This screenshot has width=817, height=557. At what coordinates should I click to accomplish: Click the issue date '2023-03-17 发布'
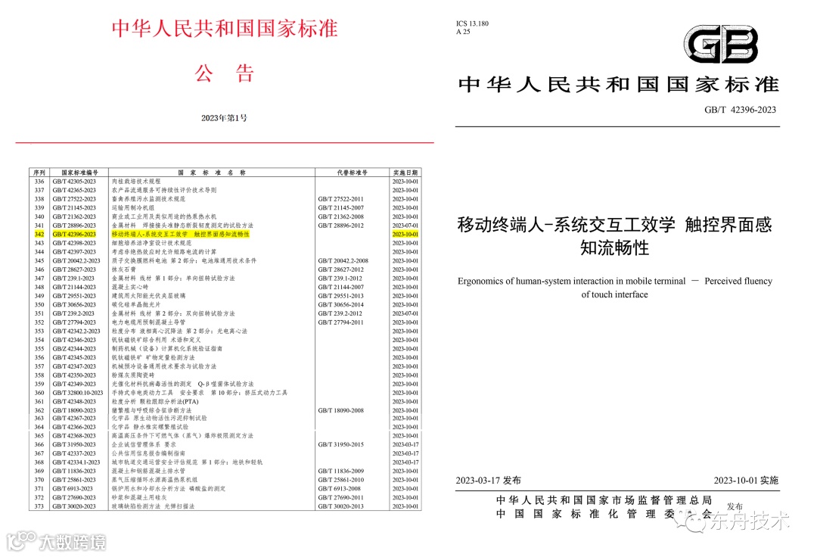pos(488,481)
